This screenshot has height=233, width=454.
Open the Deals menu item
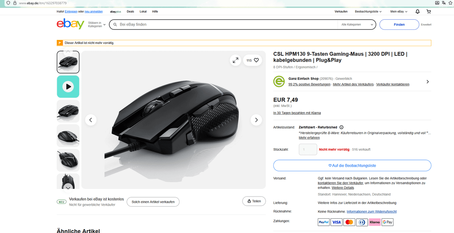(130, 12)
